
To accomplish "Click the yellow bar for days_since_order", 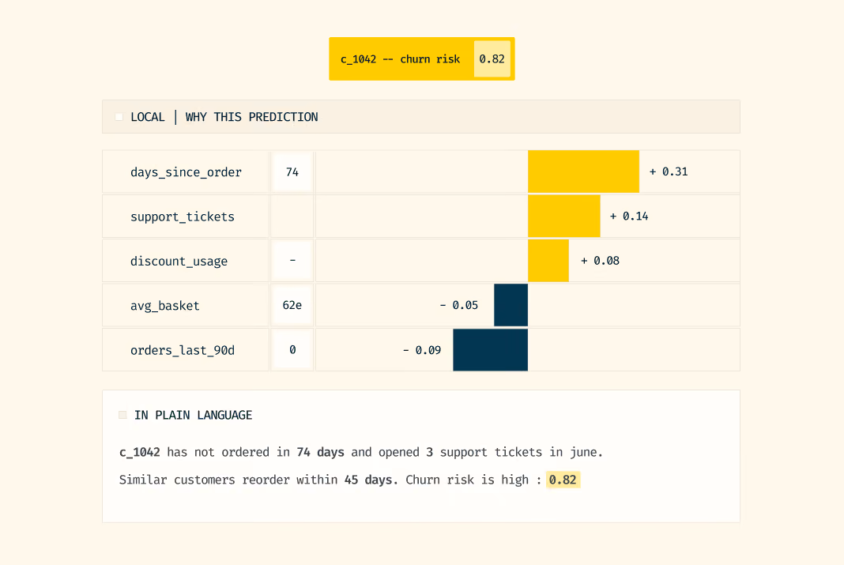I will [583, 171].
